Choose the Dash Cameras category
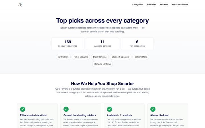The width and height of the screenshot is (205, 128). tap(100, 57)
